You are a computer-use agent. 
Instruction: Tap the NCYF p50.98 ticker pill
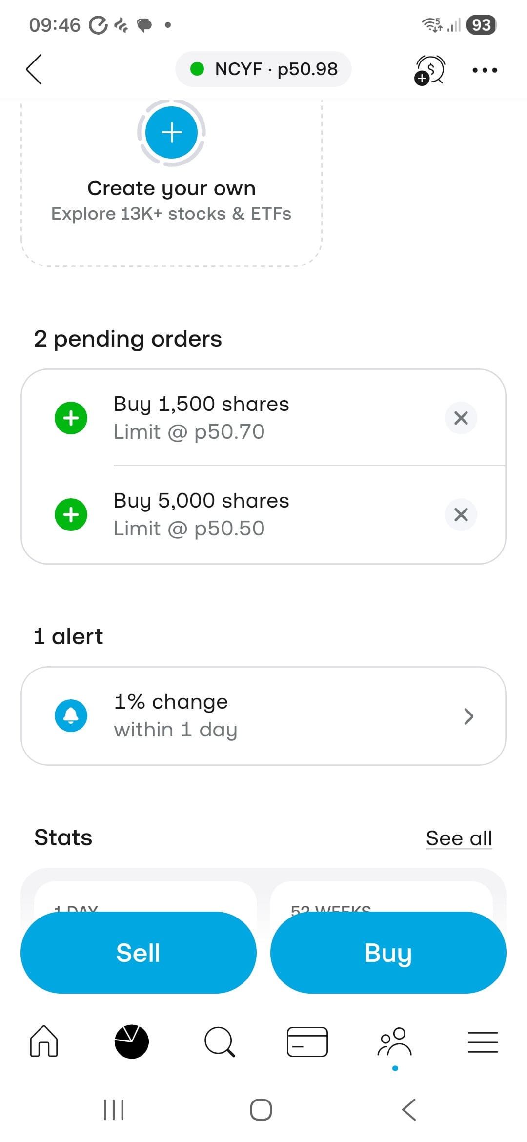pyautogui.click(x=263, y=69)
